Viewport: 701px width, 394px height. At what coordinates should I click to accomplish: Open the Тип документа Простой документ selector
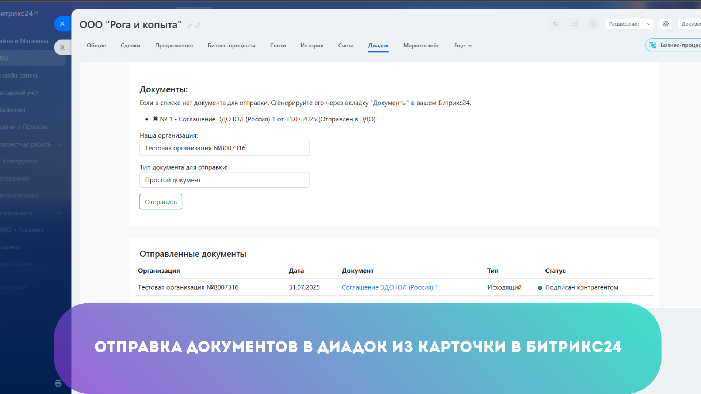point(224,180)
